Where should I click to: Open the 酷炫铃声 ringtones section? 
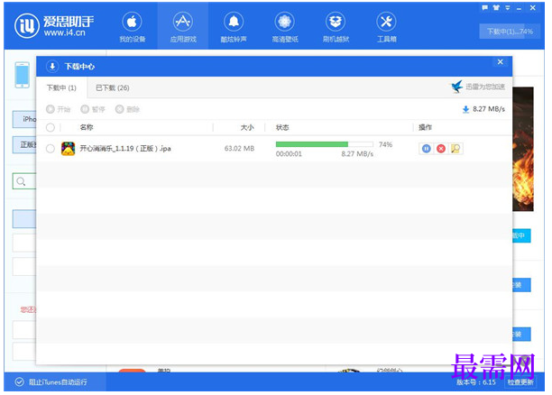click(x=234, y=27)
